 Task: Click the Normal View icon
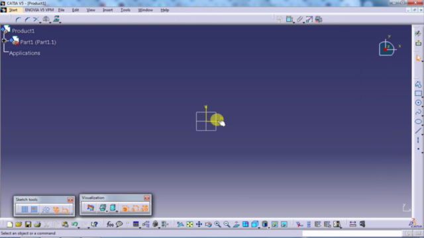coord(236,224)
